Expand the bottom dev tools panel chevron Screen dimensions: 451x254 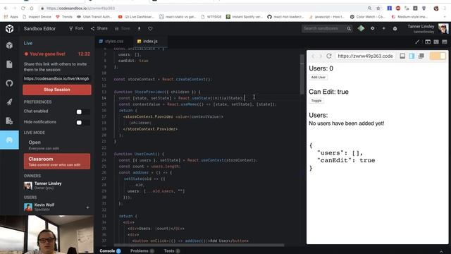coord(441,251)
